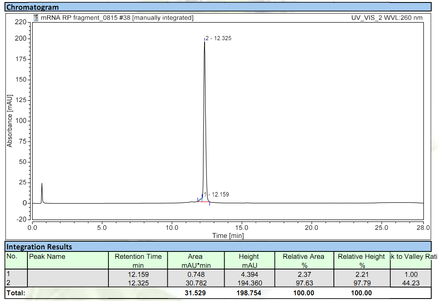Click the red baseline under the main peak
The height and width of the screenshot is (301, 439).
point(204,202)
